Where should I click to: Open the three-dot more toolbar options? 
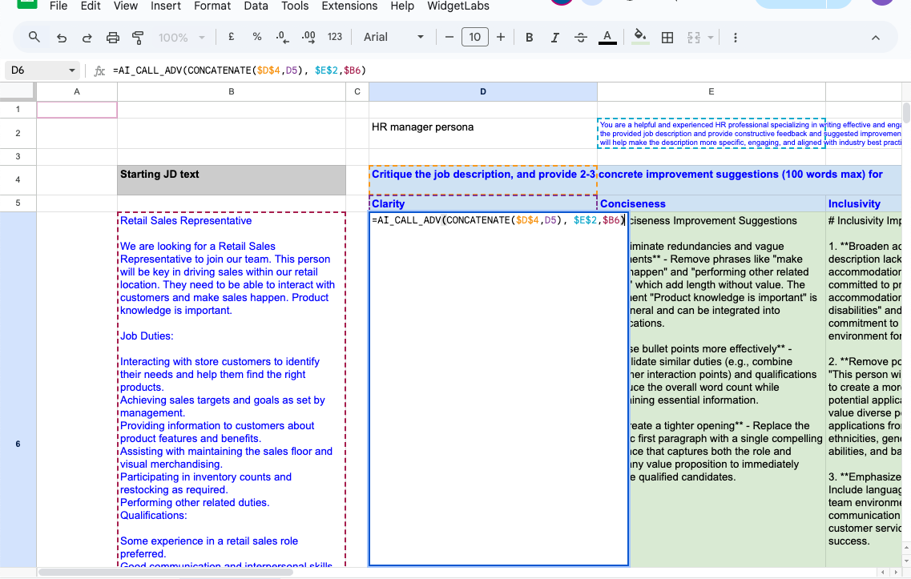click(x=736, y=37)
